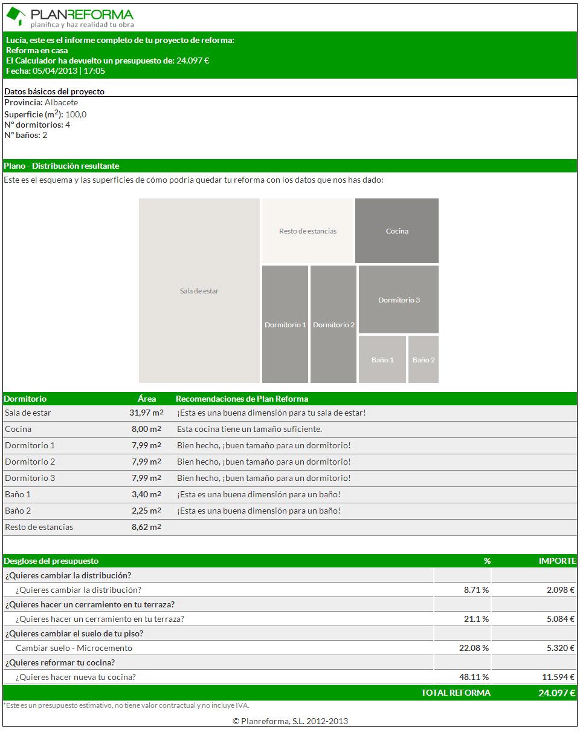
Task: Select the 'Fecha: 05/04/2013 | 17:05' line
Action: (x=56, y=71)
